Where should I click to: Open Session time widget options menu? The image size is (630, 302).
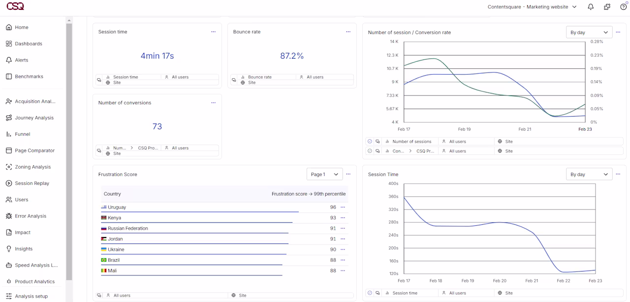click(213, 32)
